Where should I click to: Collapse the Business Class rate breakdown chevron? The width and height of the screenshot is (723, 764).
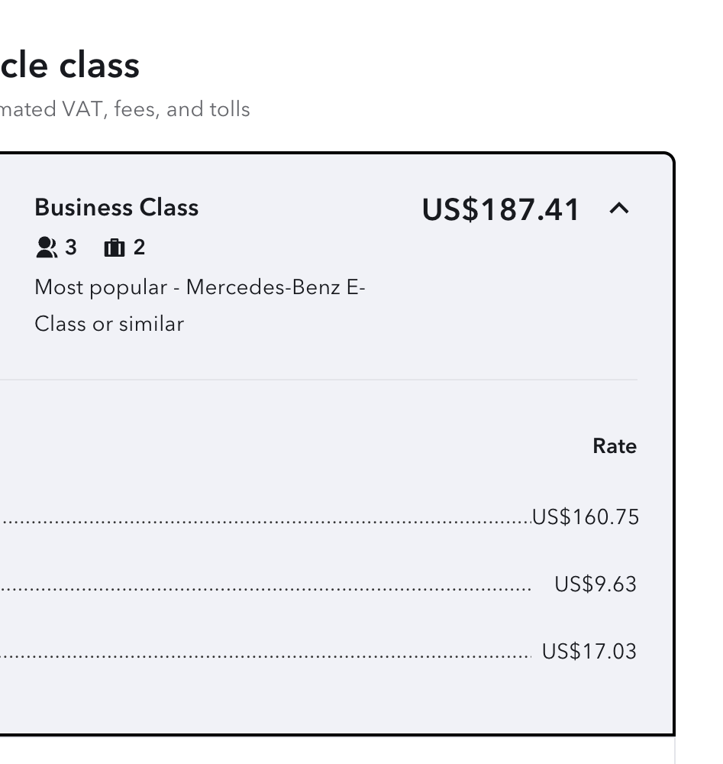[619, 208]
